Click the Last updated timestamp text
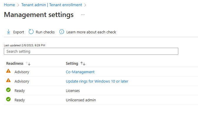 (x=24, y=45)
